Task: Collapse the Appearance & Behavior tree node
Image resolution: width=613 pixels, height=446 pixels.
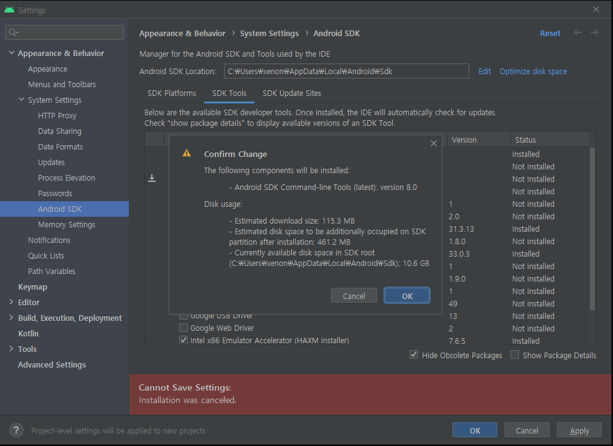Action: tap(11, 53)
